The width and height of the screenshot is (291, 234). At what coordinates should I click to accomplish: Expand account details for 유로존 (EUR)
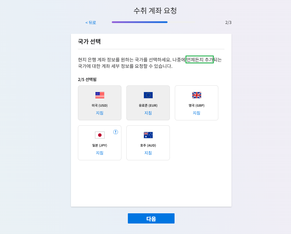coord(148,113)
